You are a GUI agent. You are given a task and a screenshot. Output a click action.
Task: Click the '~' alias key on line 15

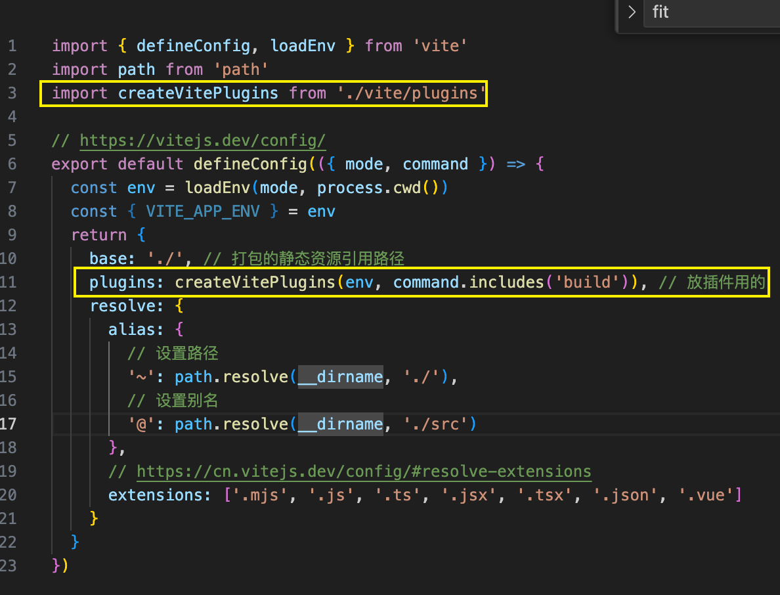pyautogui.click(x=141, y=376)
